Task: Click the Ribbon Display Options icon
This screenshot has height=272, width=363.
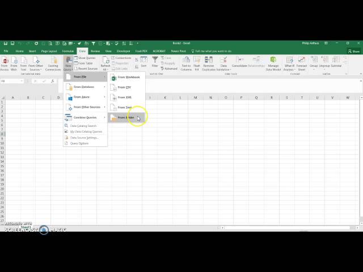Action: pos(326,43)
